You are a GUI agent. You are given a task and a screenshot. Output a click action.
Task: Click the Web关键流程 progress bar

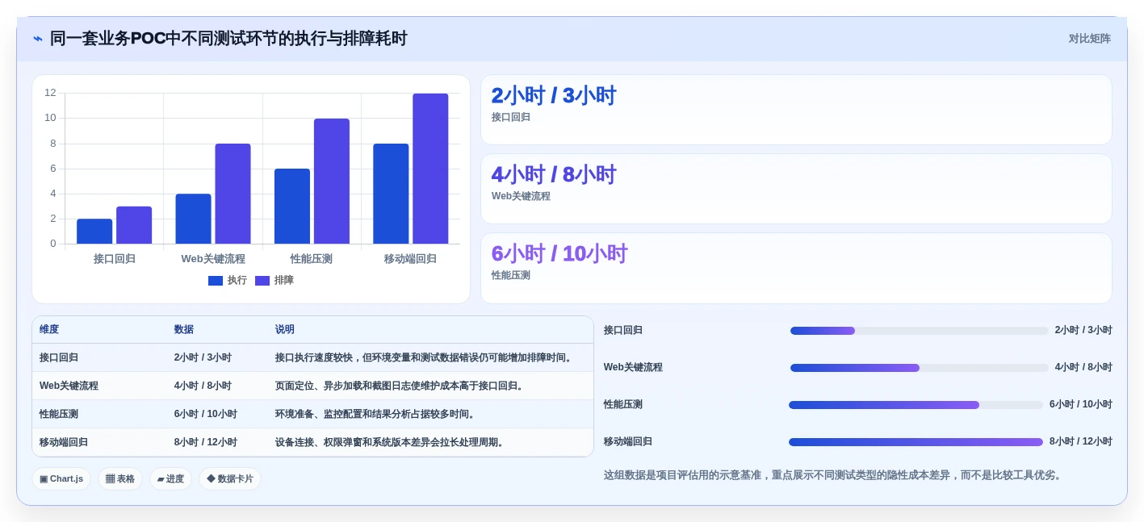click(919, 368)
